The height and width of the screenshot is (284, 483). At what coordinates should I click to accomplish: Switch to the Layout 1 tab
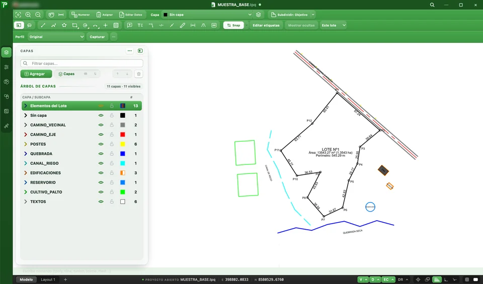(48, 279)
